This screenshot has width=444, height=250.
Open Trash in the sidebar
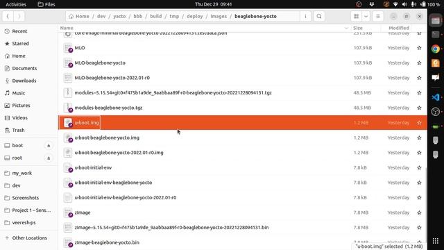tap(29, 130)
